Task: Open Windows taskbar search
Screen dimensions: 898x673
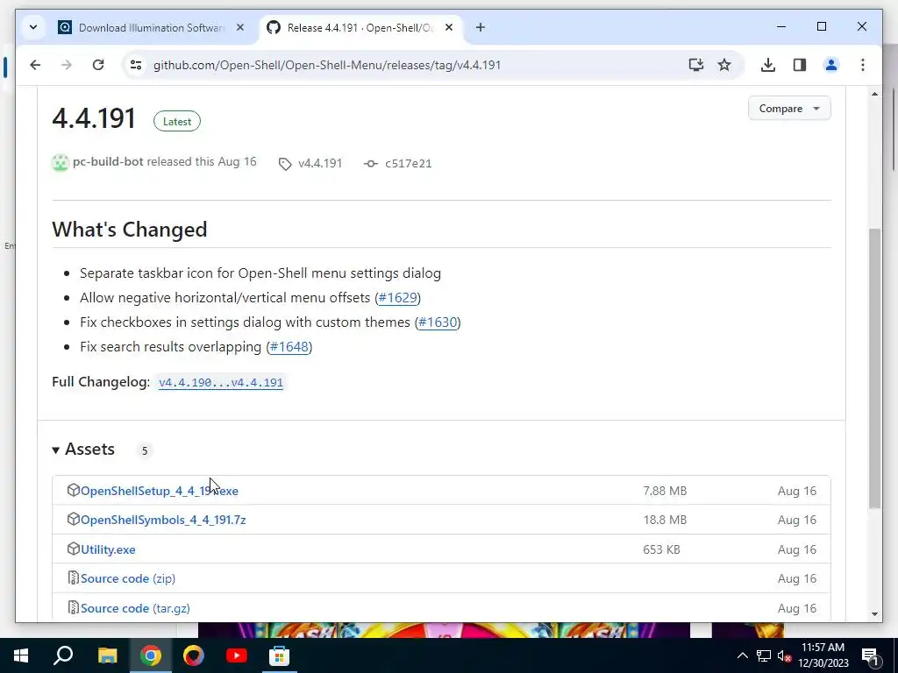Action: coord(63,655)
